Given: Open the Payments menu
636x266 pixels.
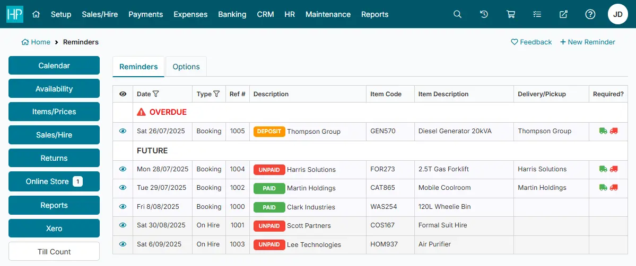Looking at the screenshot, I should point(146,15).
